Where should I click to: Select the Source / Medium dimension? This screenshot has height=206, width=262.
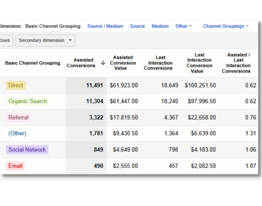105,26
